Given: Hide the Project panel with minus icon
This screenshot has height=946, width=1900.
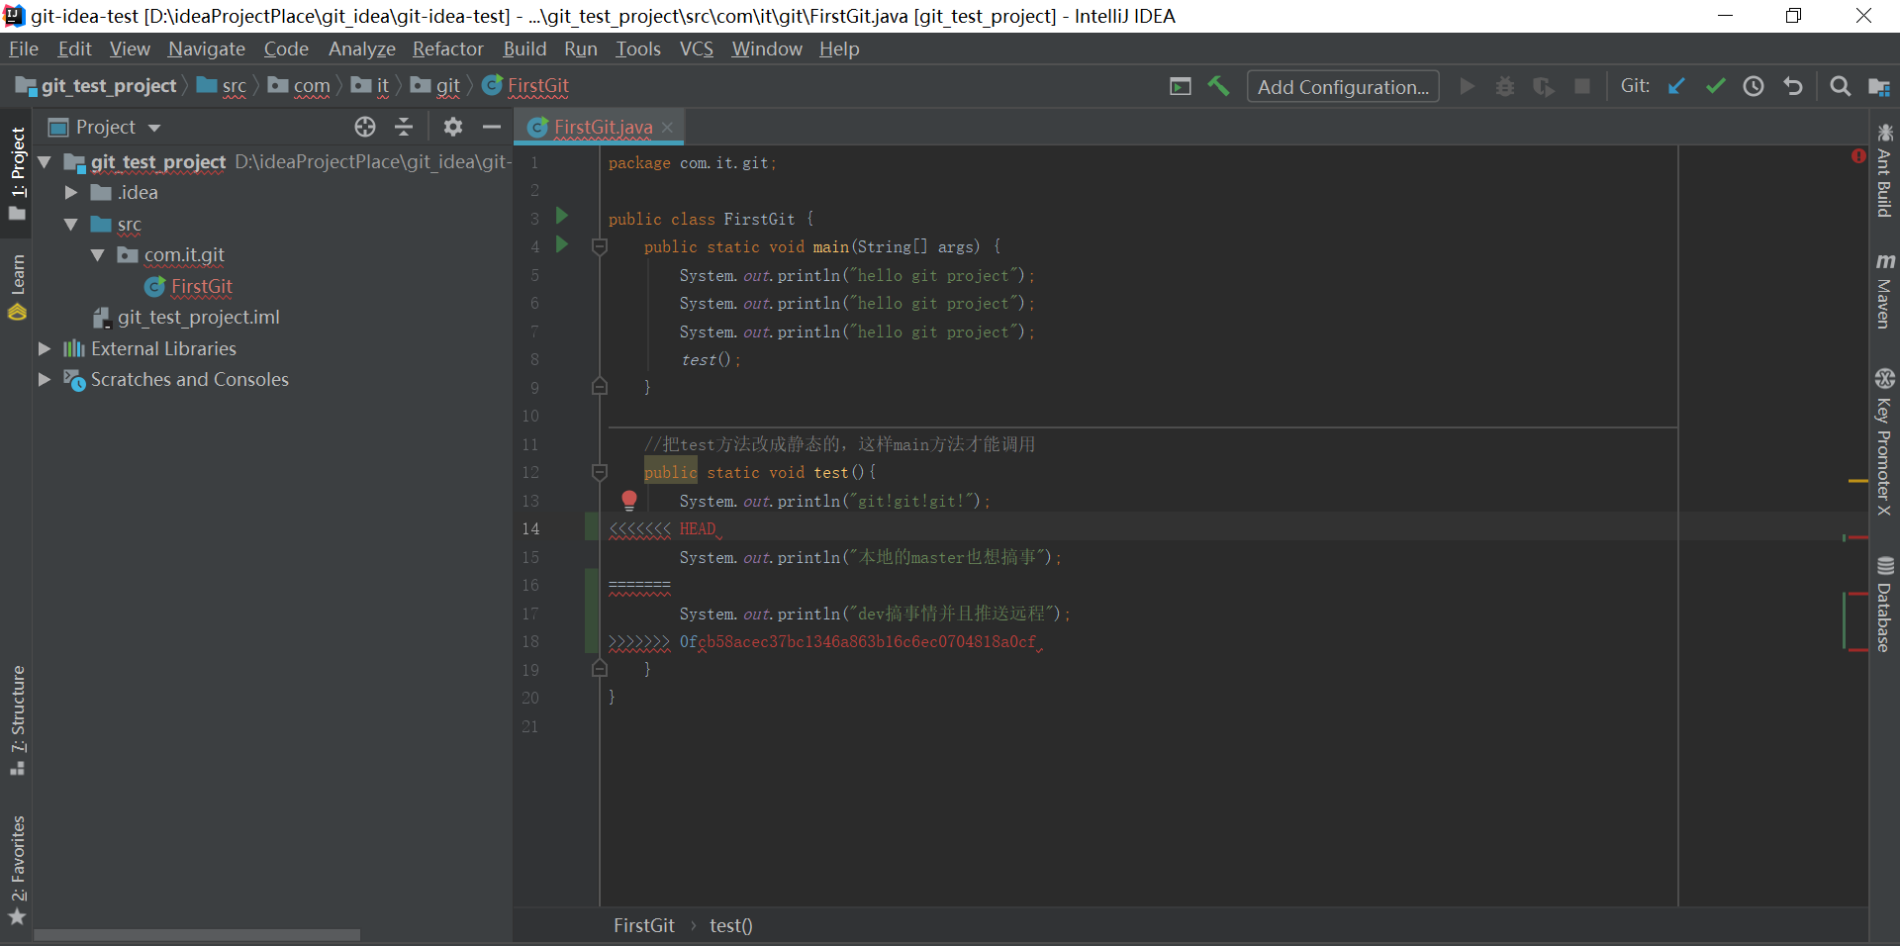Looking at the screenshot, I should click(x=492, y=127).
